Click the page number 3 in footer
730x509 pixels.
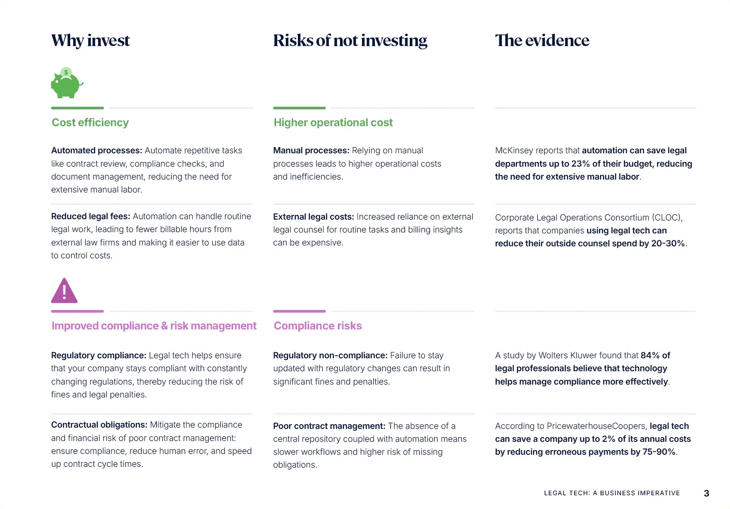(706, 493)
